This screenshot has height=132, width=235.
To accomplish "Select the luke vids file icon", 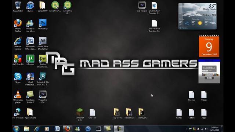I will point(92,113).
